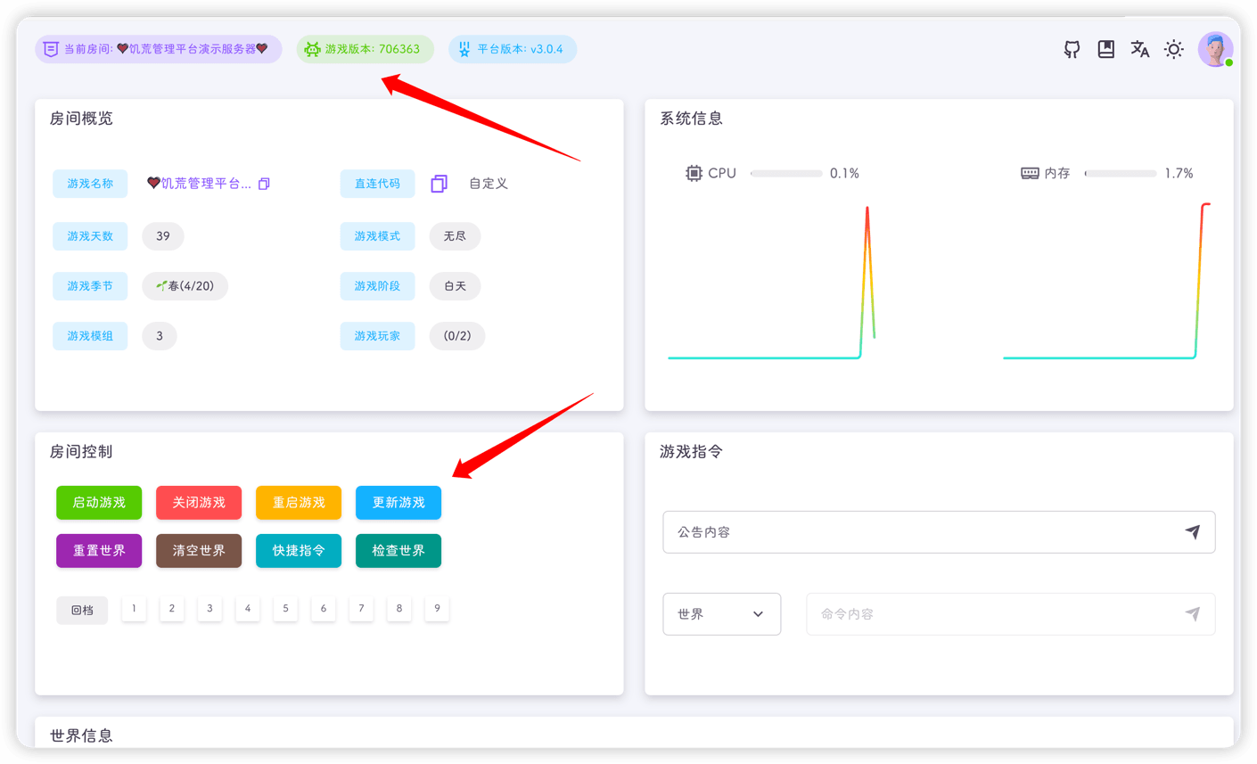This screenshot has height=764, width=1257.
Task: Send the announcement with paper plane icon
Action: (x=1192, y=532)
